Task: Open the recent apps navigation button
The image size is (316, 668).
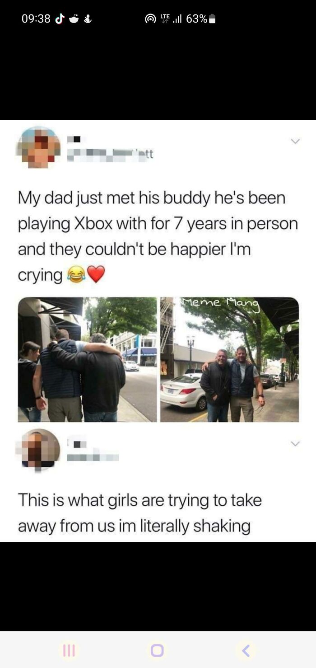Action: (x=69, y=650)
